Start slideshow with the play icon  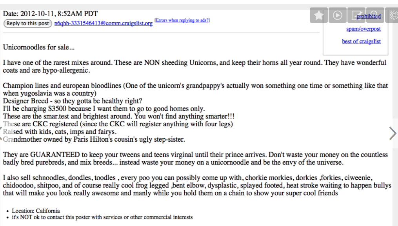[x=338, y=15]
